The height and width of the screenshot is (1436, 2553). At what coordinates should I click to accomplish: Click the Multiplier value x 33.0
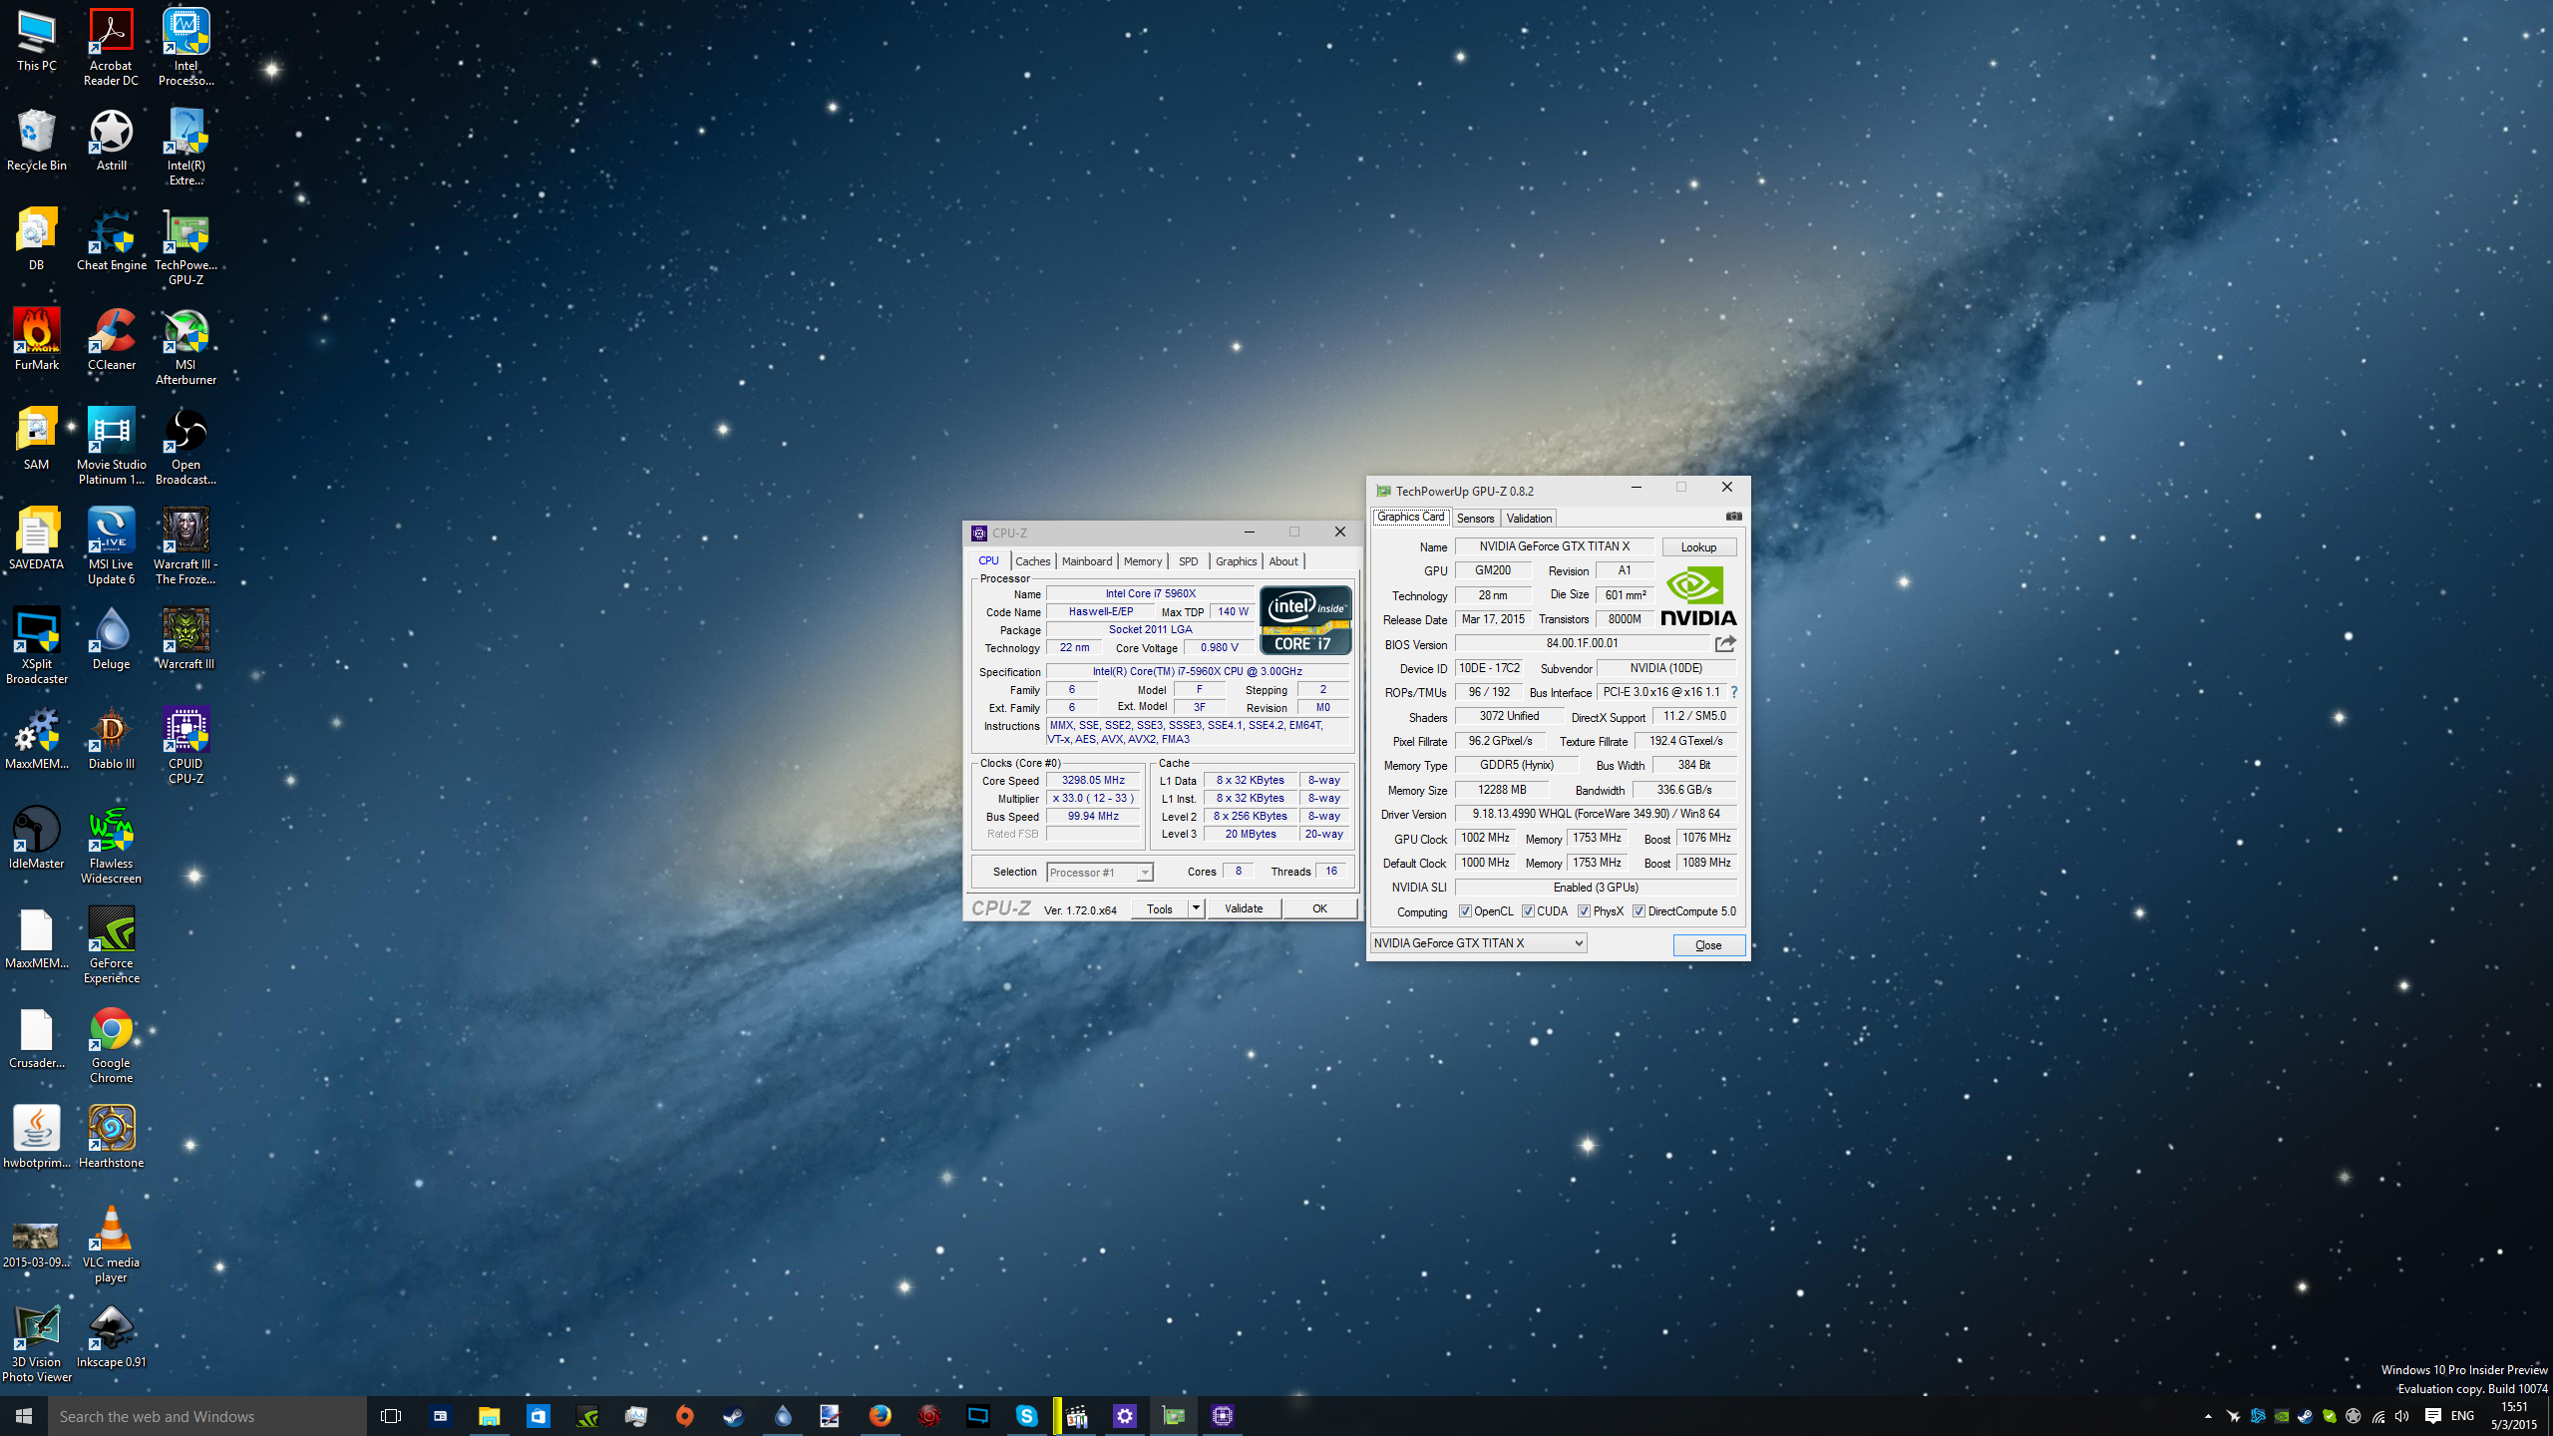coord(1093,799)
